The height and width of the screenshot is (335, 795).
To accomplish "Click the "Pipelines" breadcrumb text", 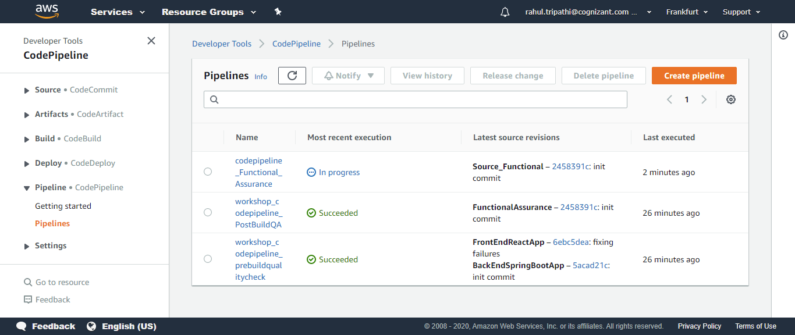I will tap(358, 44).
